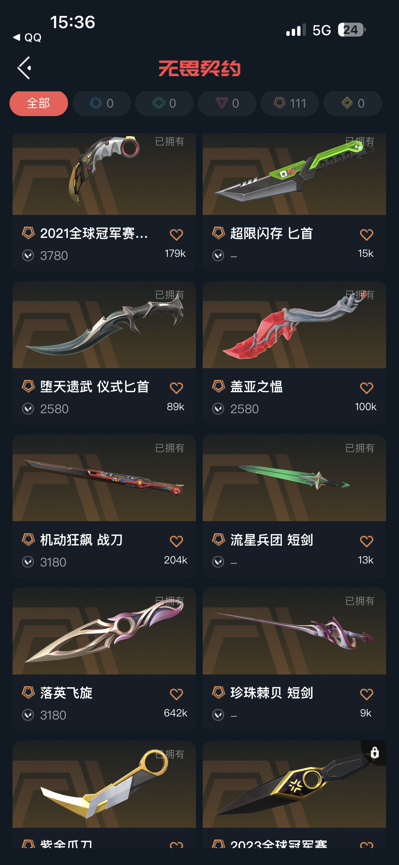Return to QQ via status bar link
The height and width of the screenshot is (865, 399).
point(27,37)
